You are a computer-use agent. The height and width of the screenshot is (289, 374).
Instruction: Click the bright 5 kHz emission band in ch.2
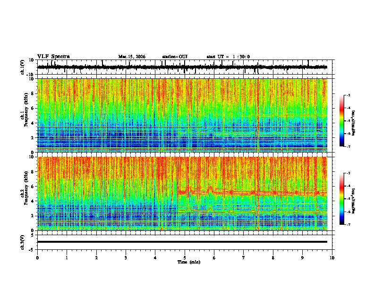point(252,192)
